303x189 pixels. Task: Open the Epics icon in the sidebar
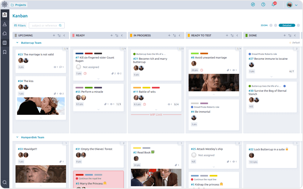click(5, 24)
